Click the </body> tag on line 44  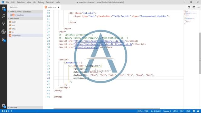pyautogui.click(x=58, y=91)
